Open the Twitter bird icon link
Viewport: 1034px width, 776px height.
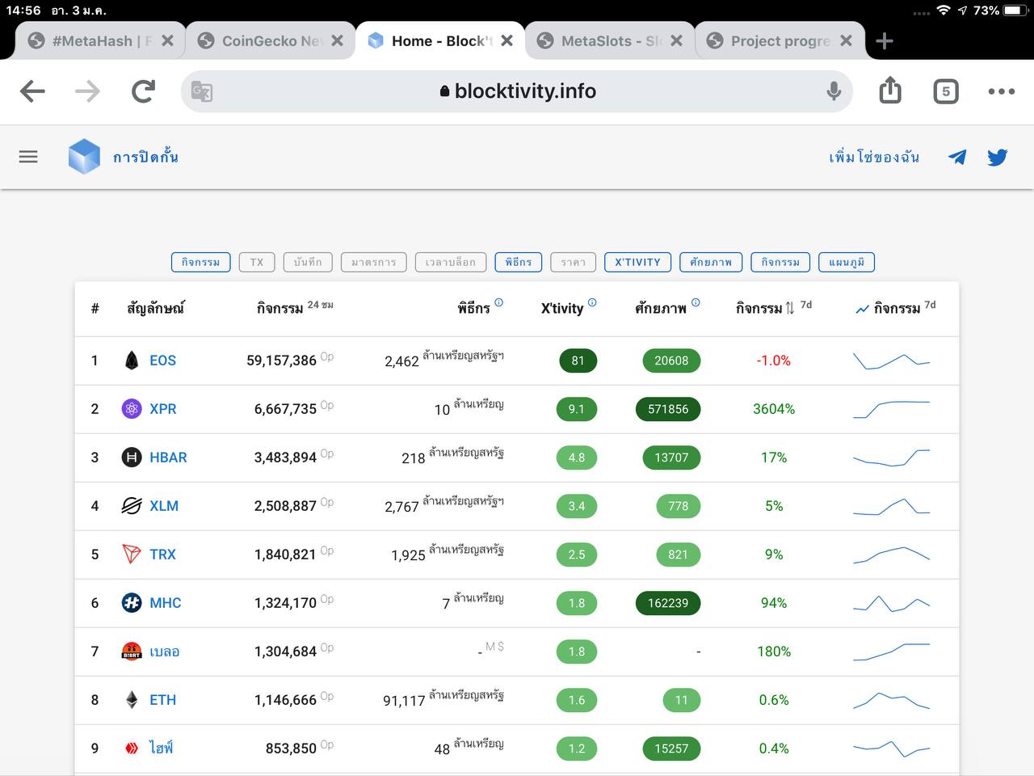[998, 157]
